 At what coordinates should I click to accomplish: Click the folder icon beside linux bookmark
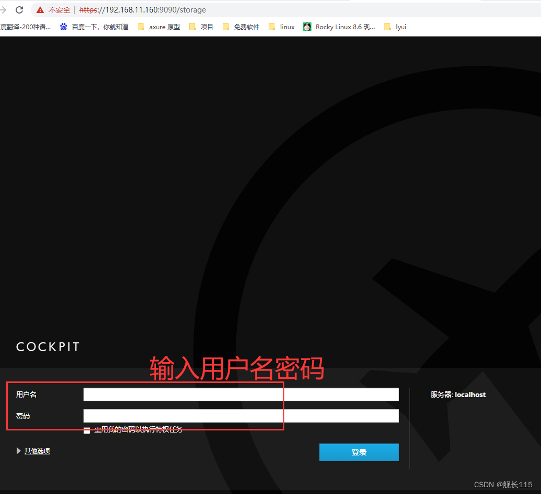(x=271, y=27)
